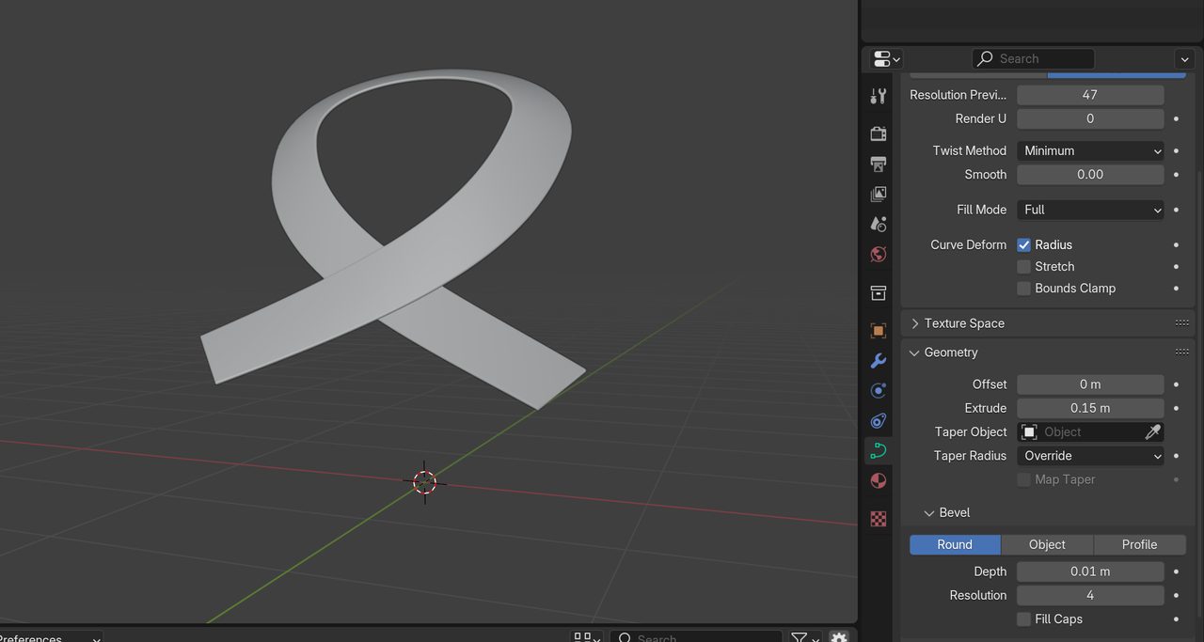Click the Taper Object picker field
1204x642 pixels.
coord(1080,431)
